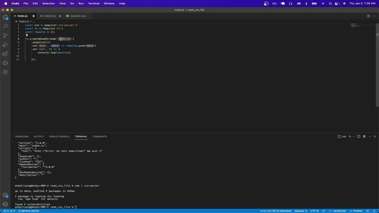Click the editor vertical scrollbar
The width and height of the screenshot is (379, 213).
[x=377, y=65]
